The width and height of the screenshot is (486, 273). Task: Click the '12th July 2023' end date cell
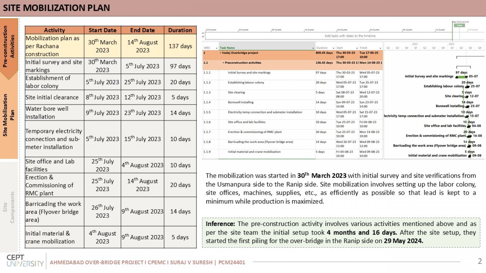(x=142, y=97)
